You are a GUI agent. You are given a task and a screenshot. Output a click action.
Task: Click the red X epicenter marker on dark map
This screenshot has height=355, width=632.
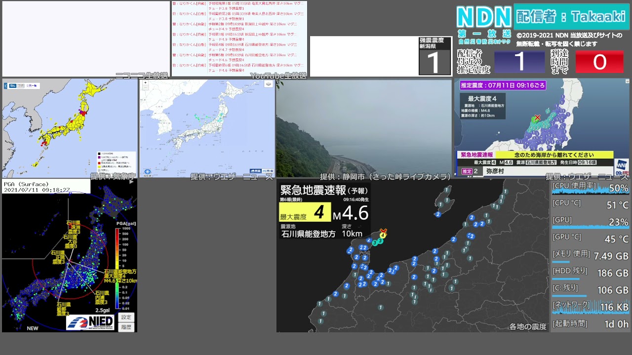[x=383, y=230]
